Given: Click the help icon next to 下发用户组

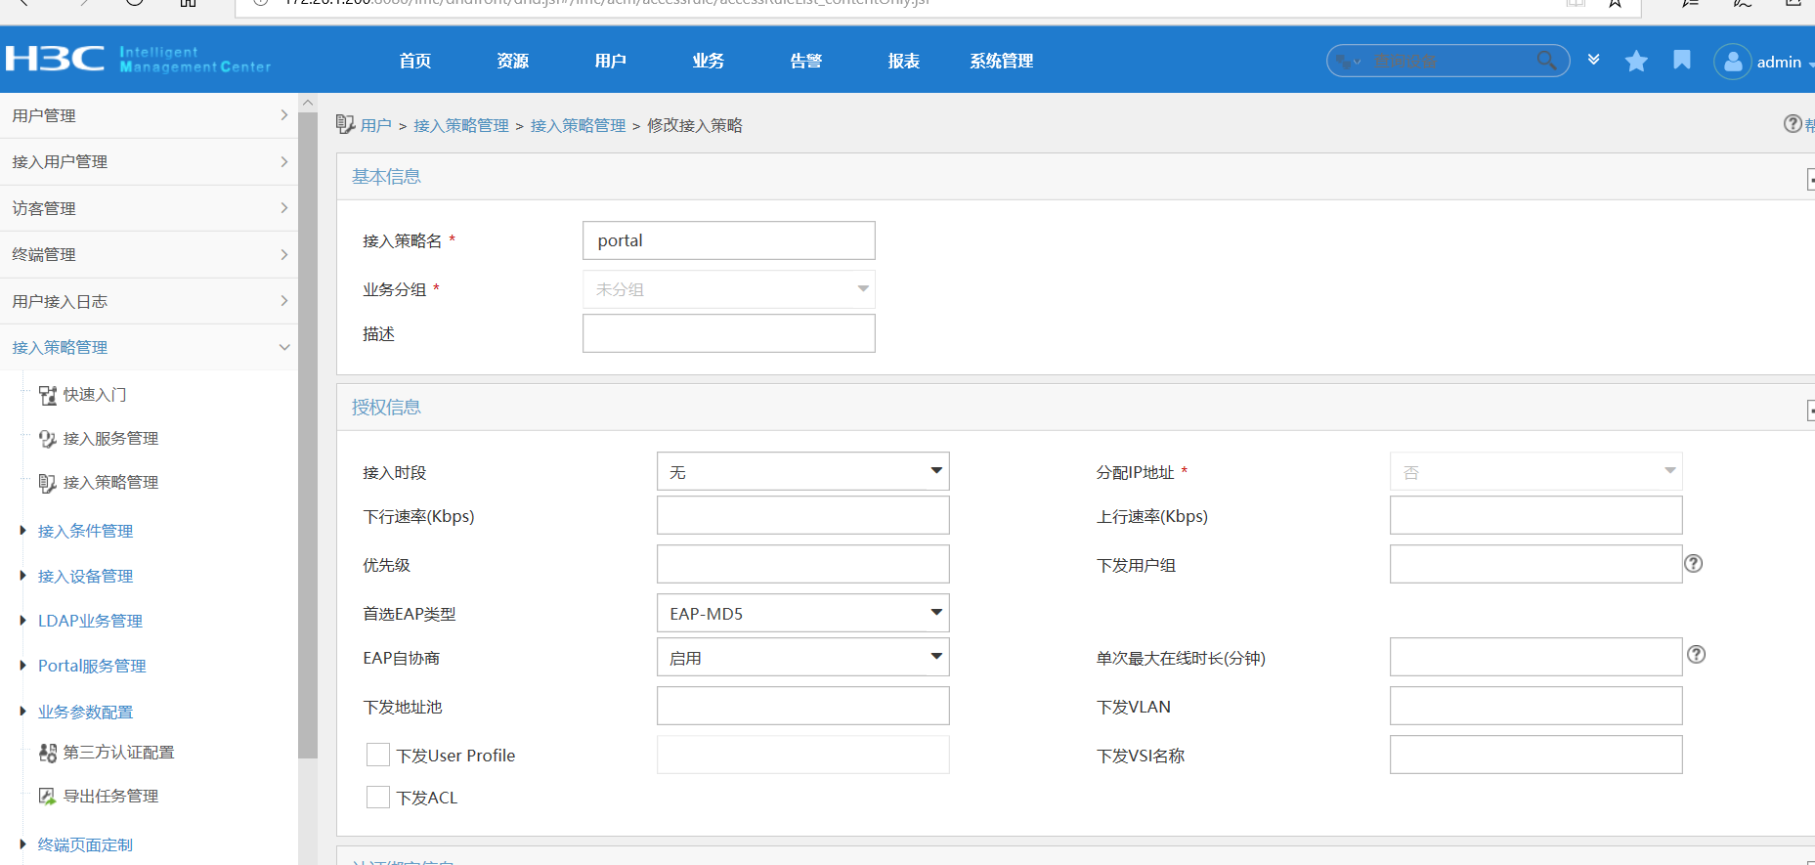Looking at the screenshot, I should click(x=1694, y=563).
